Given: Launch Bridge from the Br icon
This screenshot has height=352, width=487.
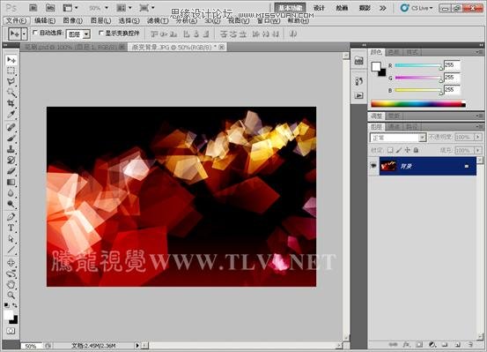Looking at the screenshot, I should (x=33, y=8).
